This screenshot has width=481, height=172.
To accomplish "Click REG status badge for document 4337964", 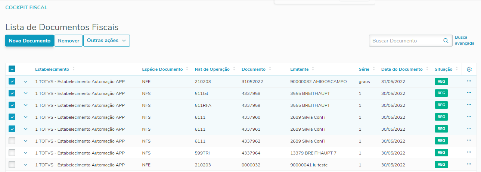I will point(441,153).
